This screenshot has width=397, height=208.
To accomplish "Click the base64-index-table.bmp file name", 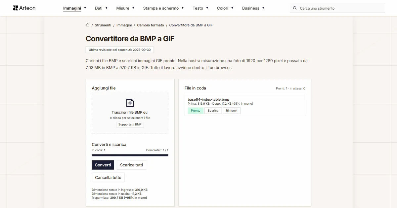I will pyautogui.click(x=208, y=99).
